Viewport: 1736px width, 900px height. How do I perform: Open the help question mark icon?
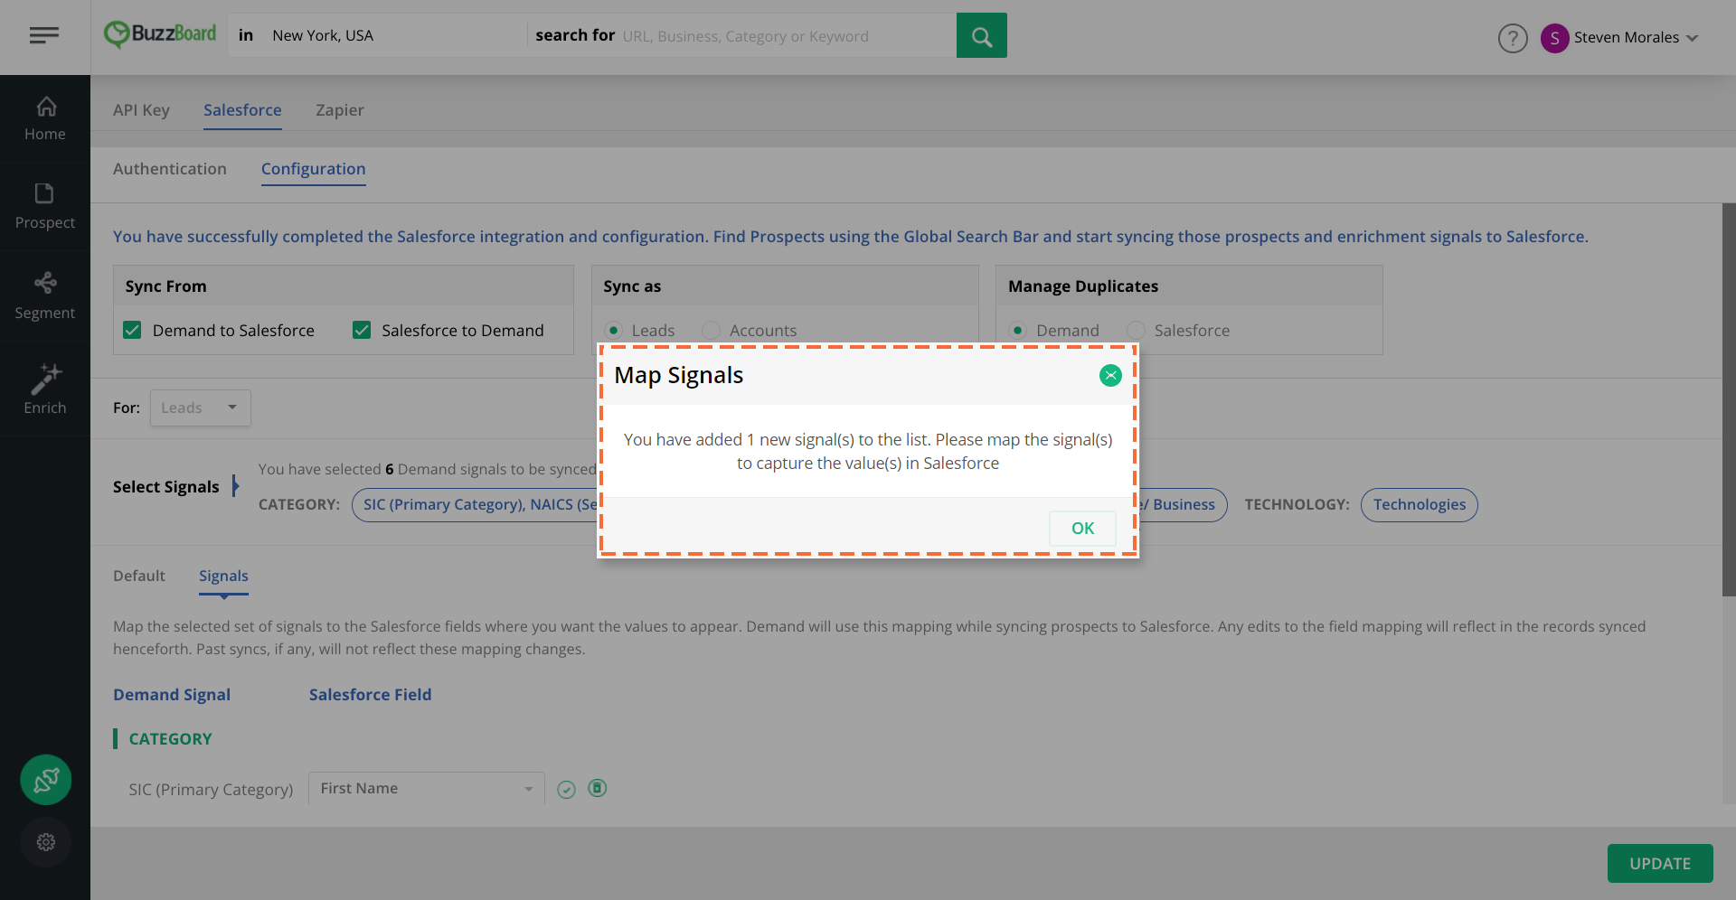point(1513,38)
